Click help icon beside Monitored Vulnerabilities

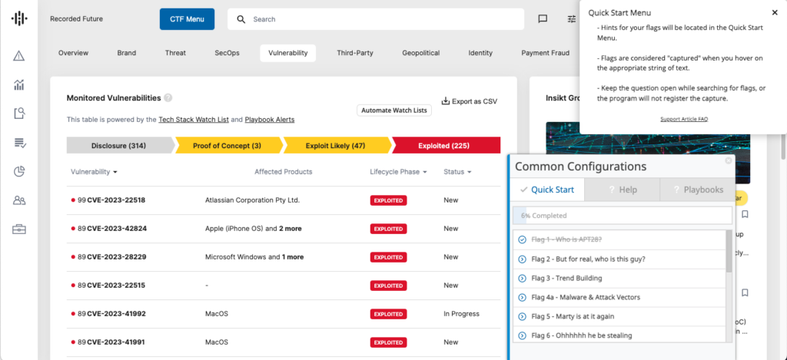point(168,98)
